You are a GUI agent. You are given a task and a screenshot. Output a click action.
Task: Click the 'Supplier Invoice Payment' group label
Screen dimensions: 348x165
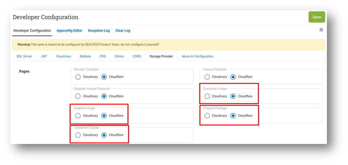point(92,88)
